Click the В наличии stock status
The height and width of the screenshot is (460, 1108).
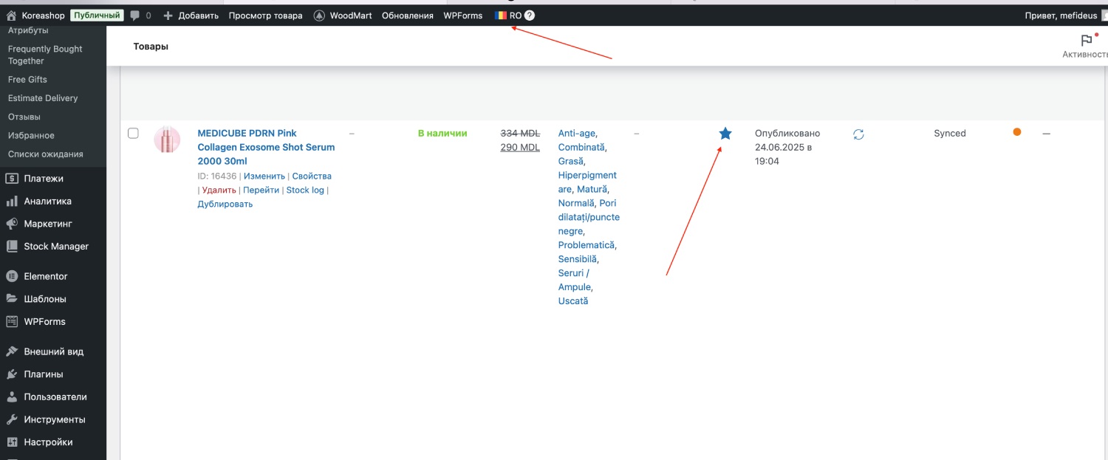(x=442, y=133)
